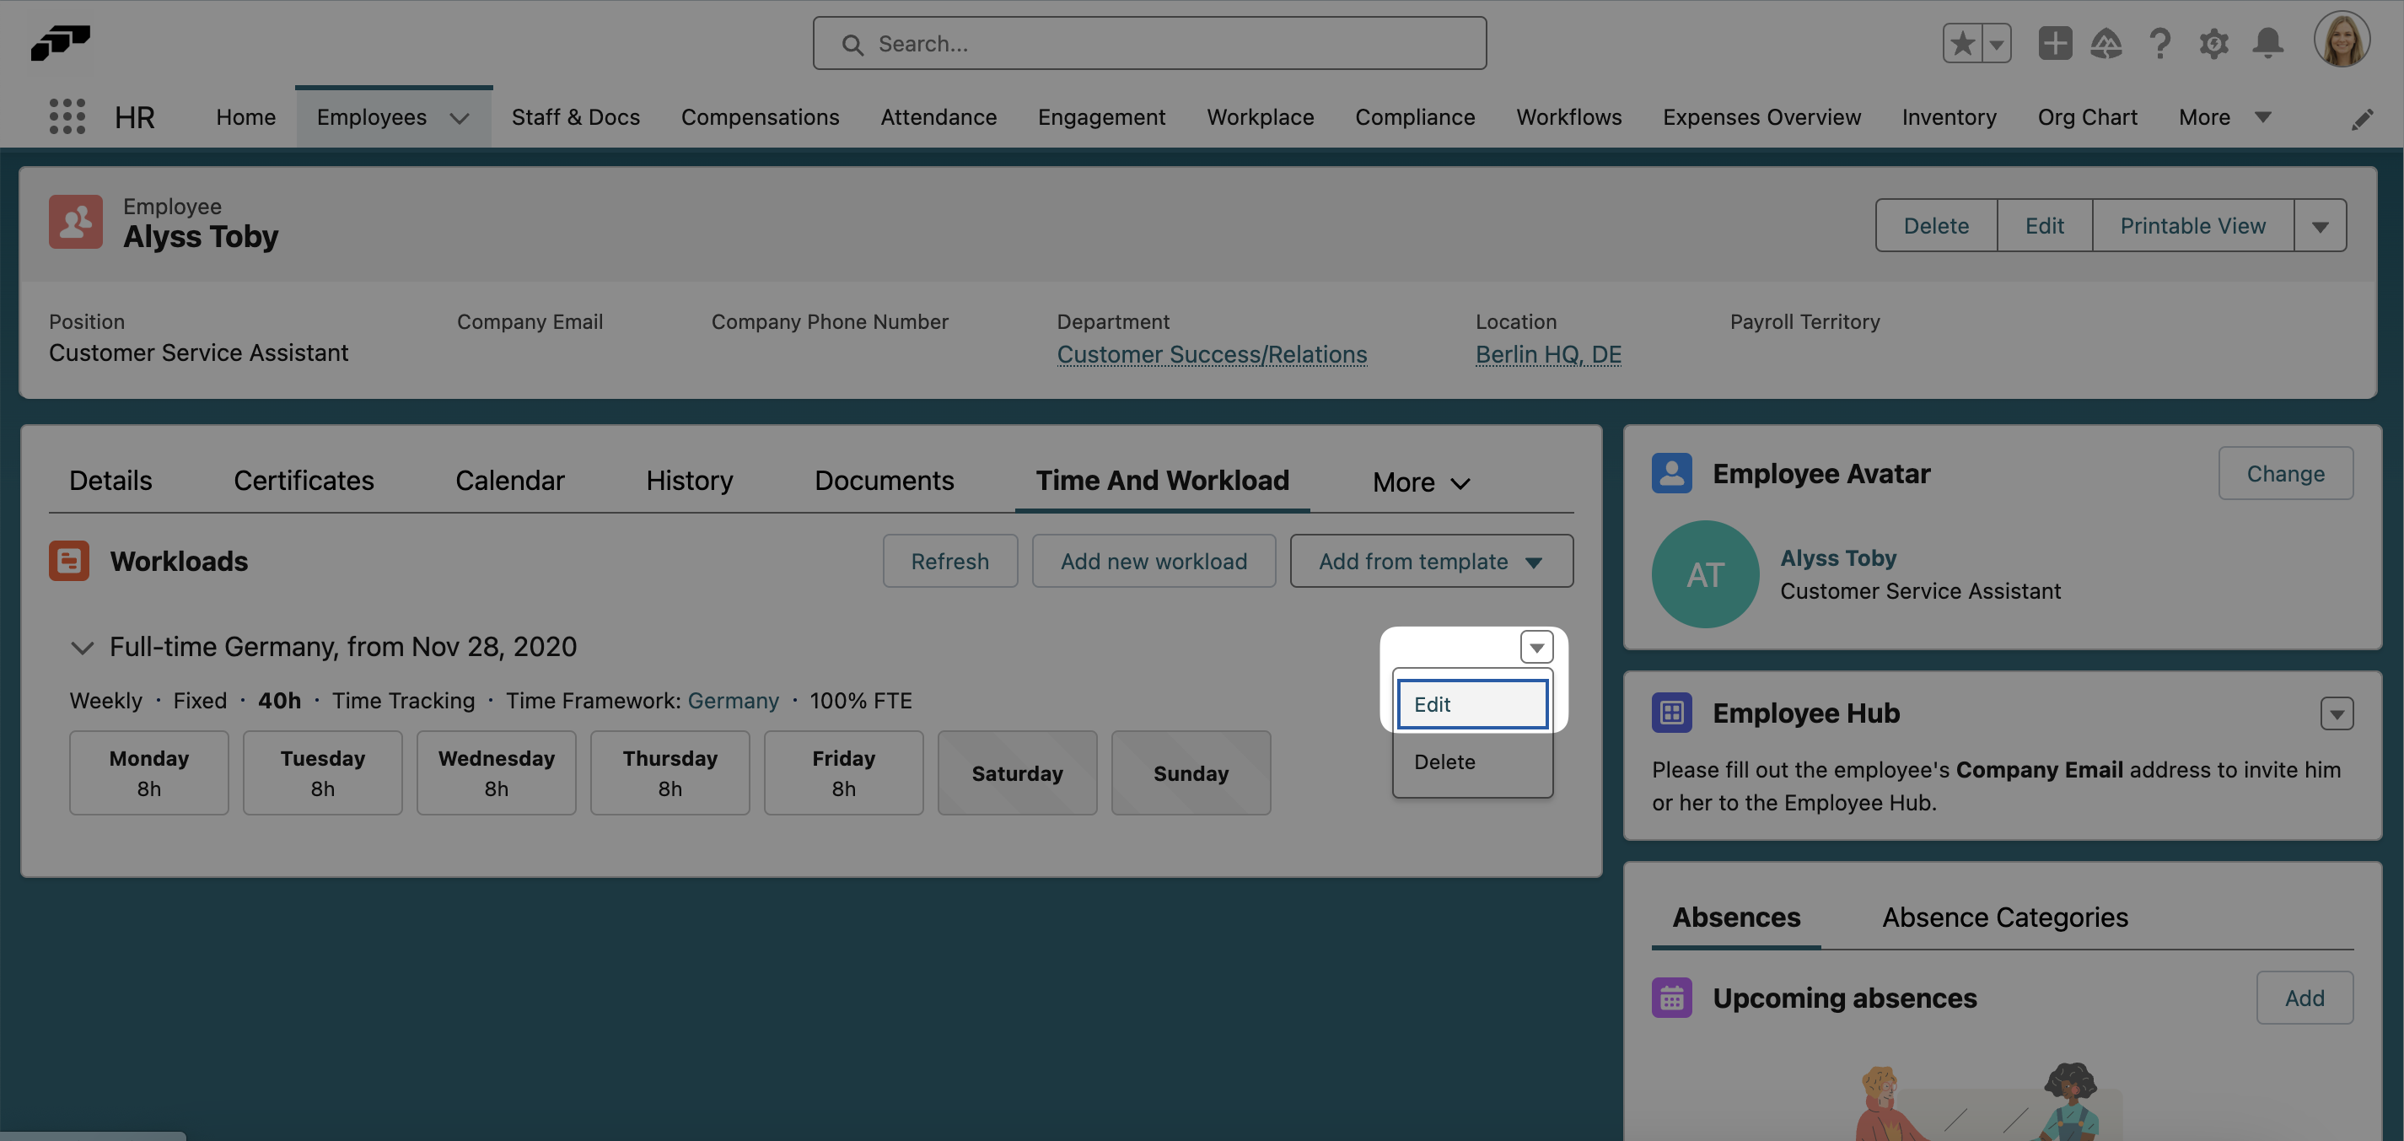Open the app launcher grid icon
The height and width of the screenshot is (1141, 2404).
(x=67, y=116)
